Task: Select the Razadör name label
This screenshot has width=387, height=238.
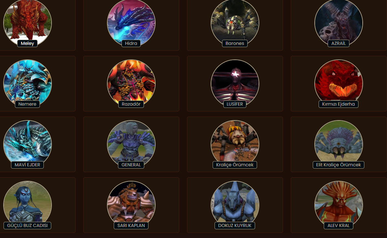Action: pos(131,104)
